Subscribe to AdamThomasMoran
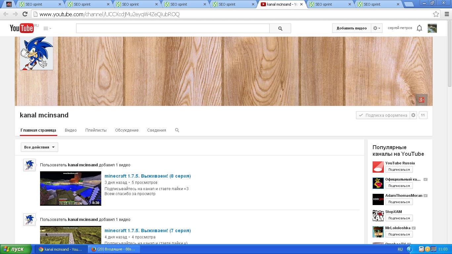 click(x=399, y=202)
